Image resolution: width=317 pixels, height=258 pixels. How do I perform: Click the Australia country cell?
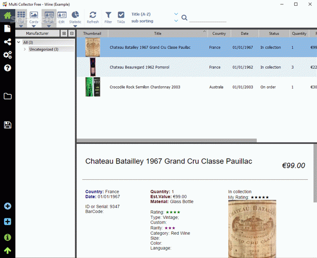pyautogui.click(x=216, y=87)
